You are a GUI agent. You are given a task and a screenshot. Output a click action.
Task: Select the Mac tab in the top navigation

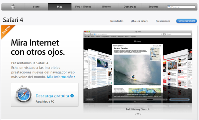[x=59, y=7]
